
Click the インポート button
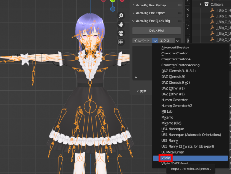pos(142,41)
